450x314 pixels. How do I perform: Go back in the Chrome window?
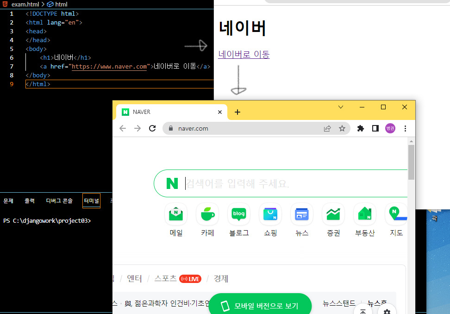click(x=123, y=128)
